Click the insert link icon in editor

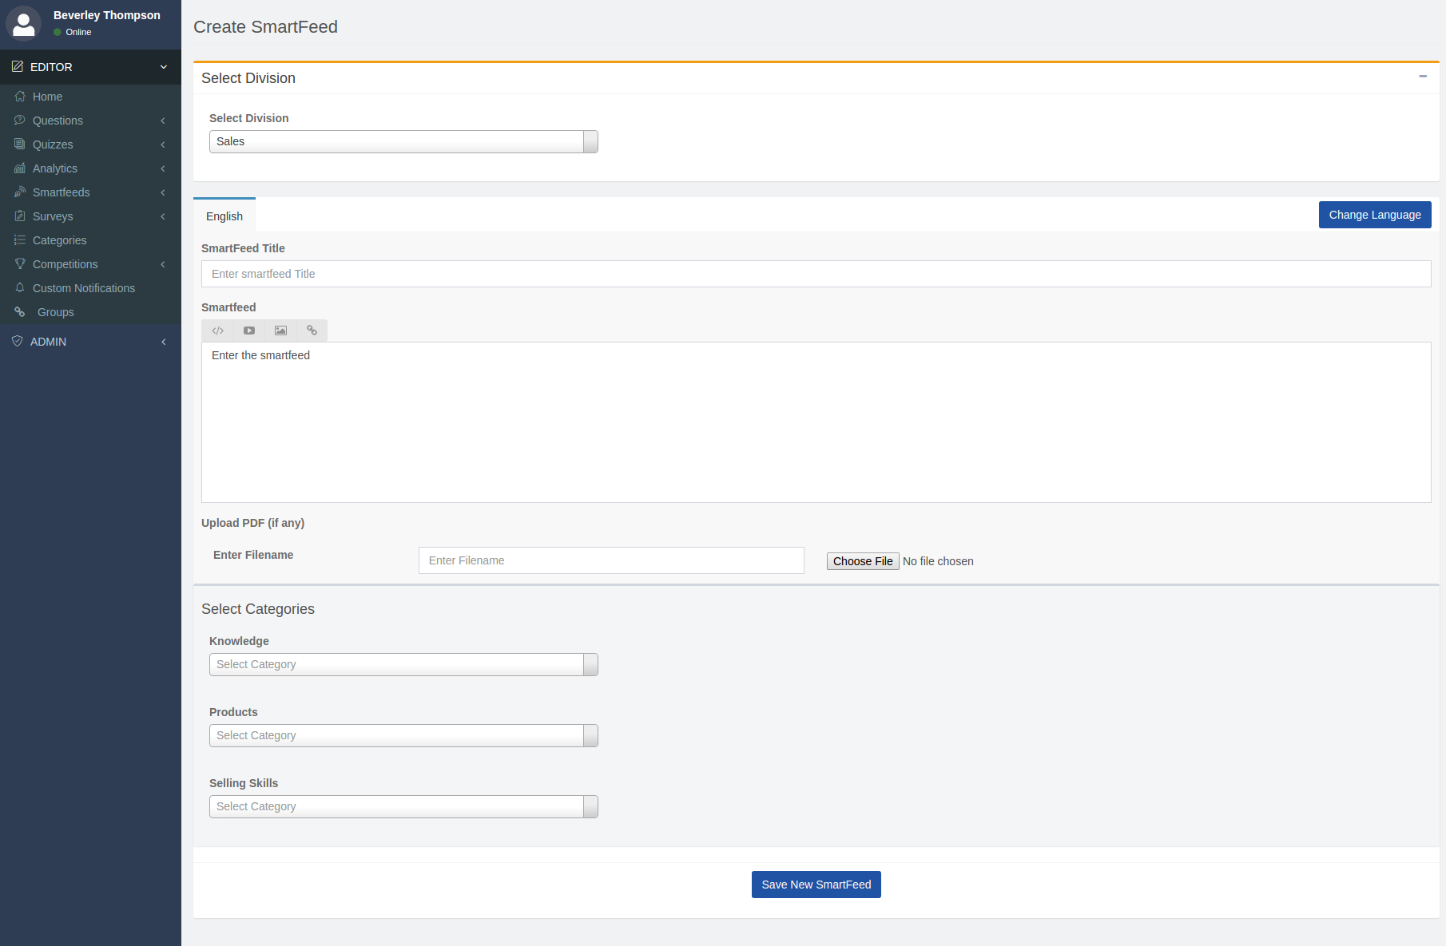(x=312, y=331)
